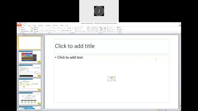Click the Shape Outline button
Image resolution: width=198 pixels, height=111 pixels.
pyautogui.click(x=111, y=29)
